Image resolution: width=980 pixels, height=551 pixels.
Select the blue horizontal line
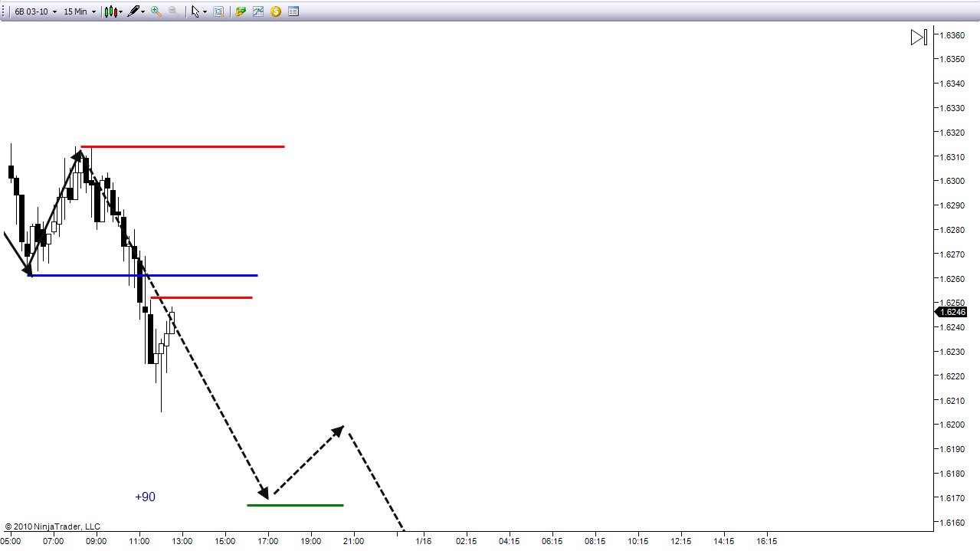point(143,275)
